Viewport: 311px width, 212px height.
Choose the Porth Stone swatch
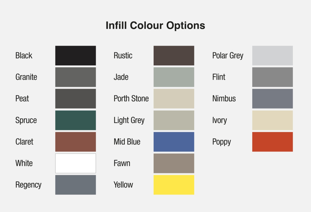click(x=174, y=99)
